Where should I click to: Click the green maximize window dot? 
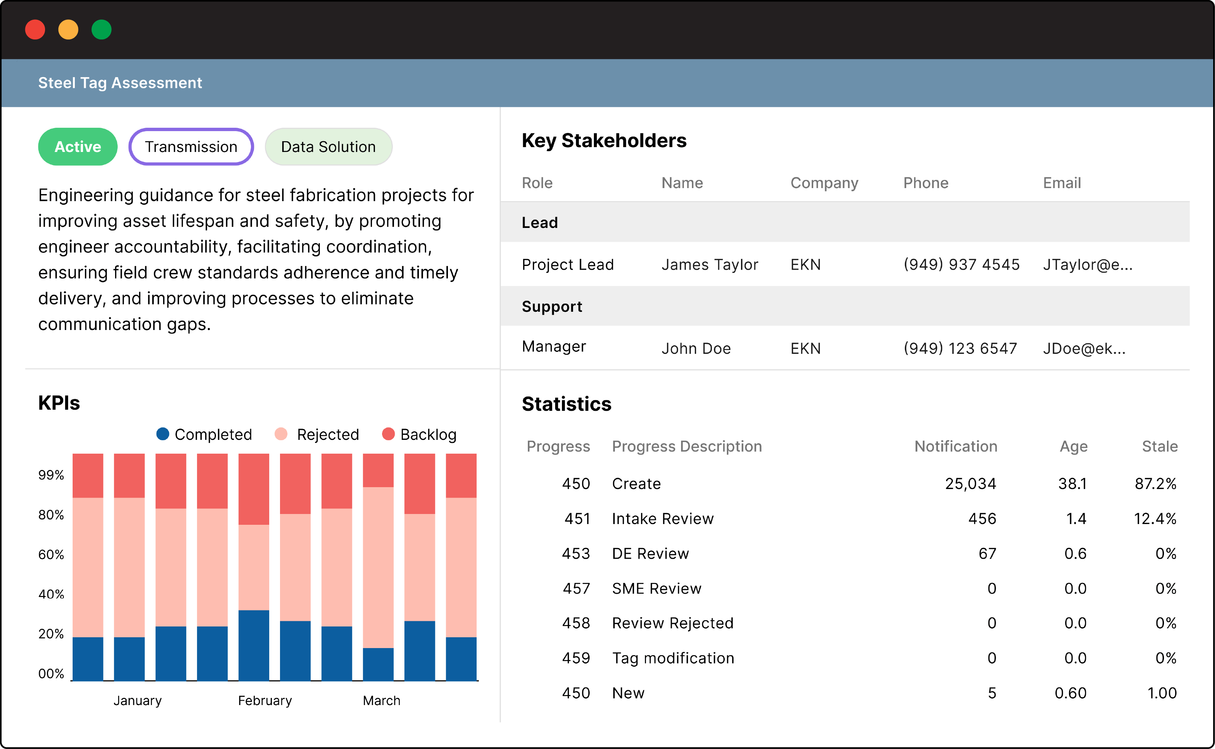click(102, 30)
